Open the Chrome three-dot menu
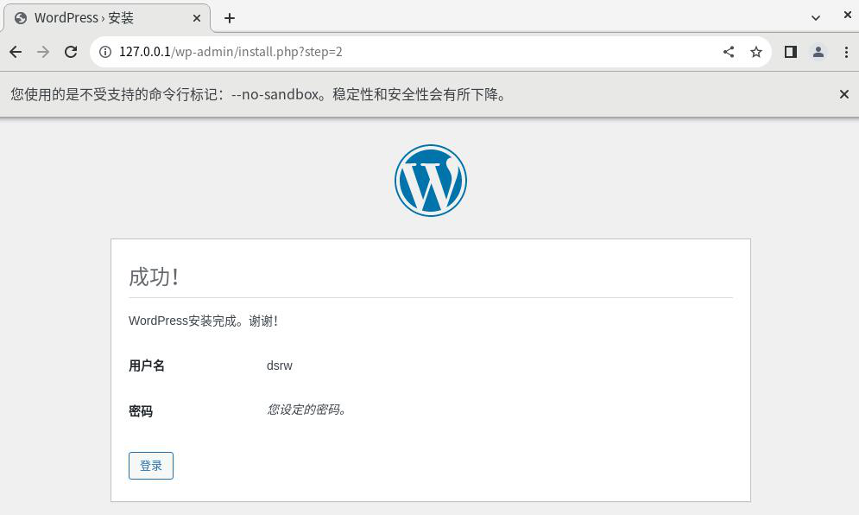Viewport: 859px width, 515px height. (x=846, y=52)
